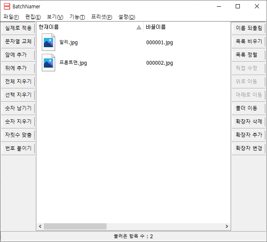Screen dimensions: 267x242
Task: Click the 바꿀이름 column header
Action: tap(187, 27)
